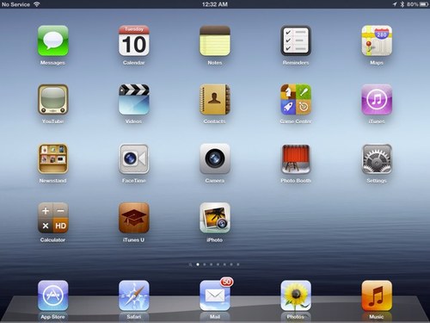Viewport: 430px width, 323px height.
Task: Open the Newsstand shelf
Action: pos(53,158)
